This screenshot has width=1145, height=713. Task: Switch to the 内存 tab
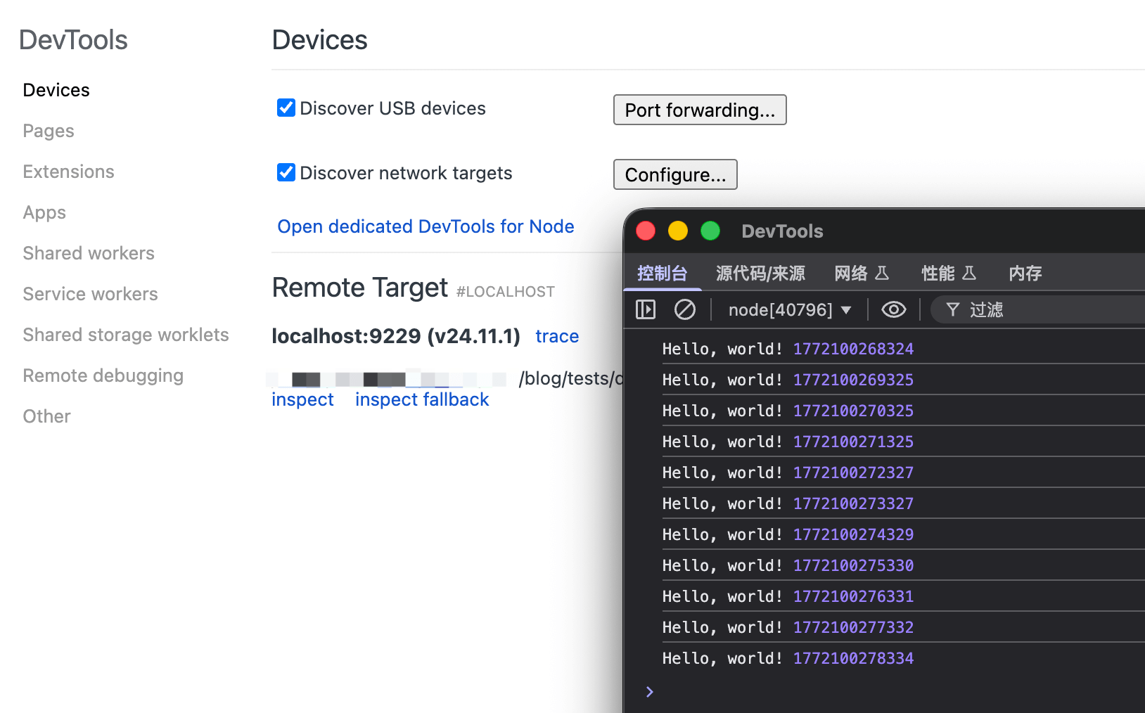[1025, 273]
